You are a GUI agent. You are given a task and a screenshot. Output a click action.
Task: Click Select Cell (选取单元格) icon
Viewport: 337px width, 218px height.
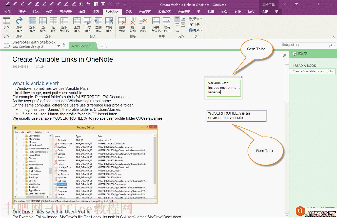64,21
